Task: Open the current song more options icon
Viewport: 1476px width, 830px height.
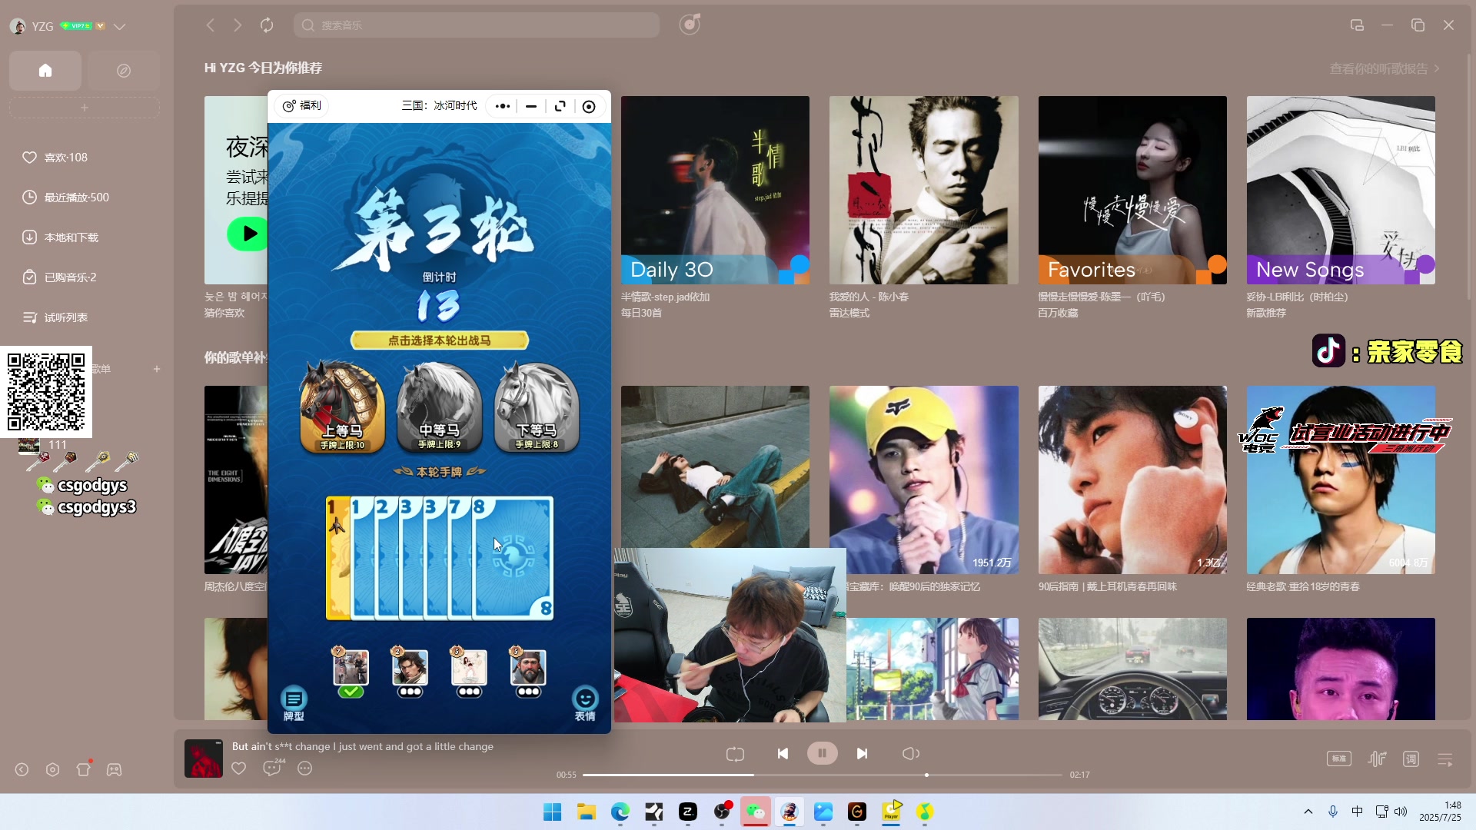Action: coord(305,769)
